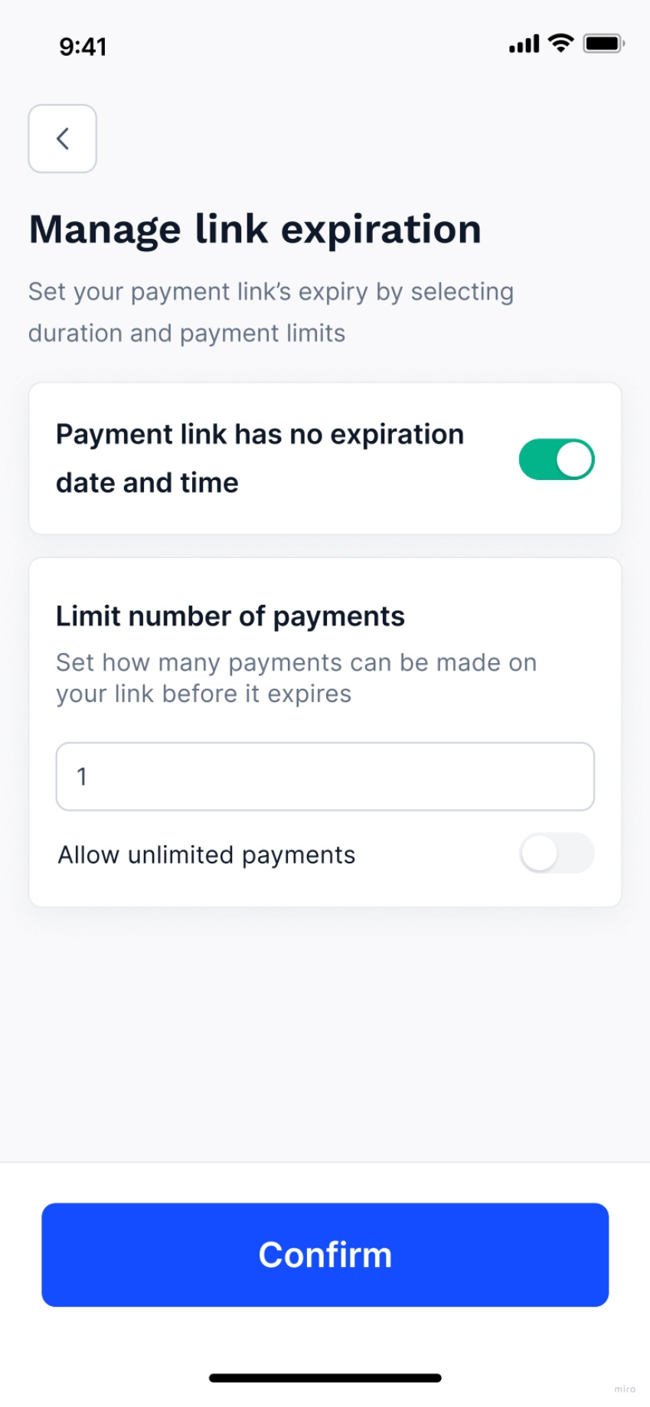Image resolution: width=650 pixels, height=1407 pixels.
Task: Click the Limit number of payments heading
Action: tap(230, 616)
